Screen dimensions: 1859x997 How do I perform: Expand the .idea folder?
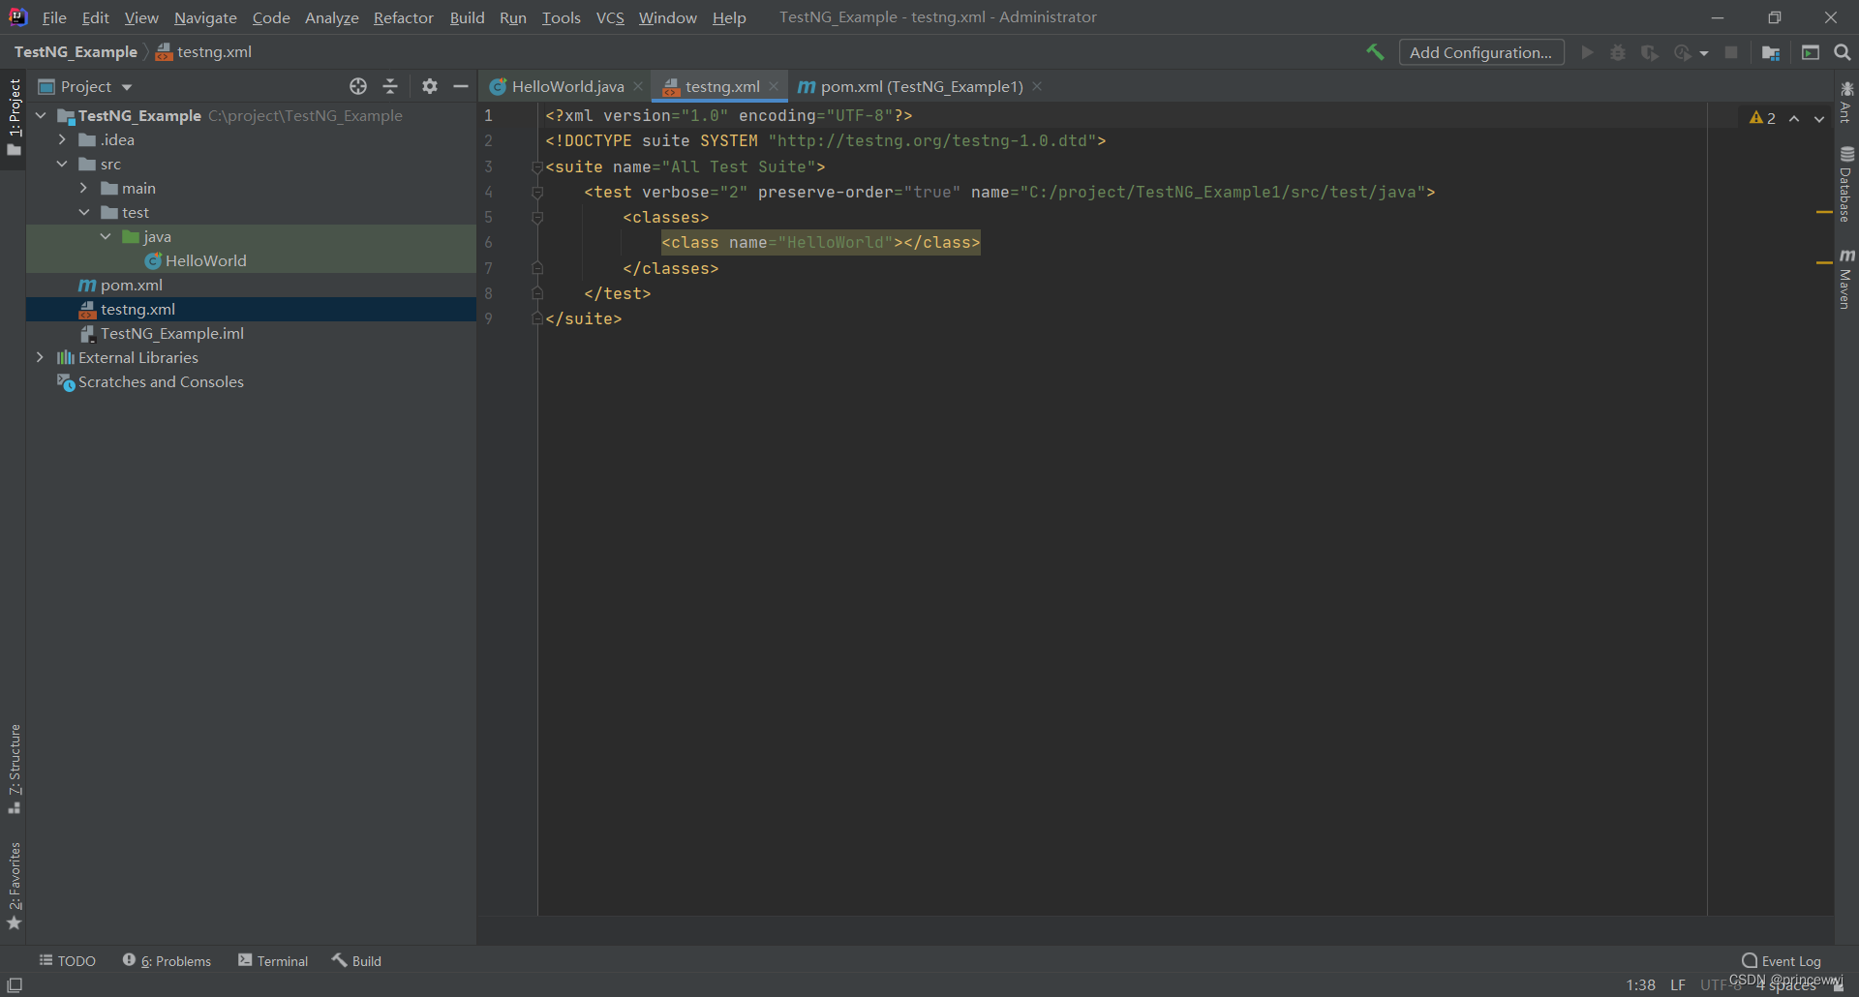tap(62, 139)
